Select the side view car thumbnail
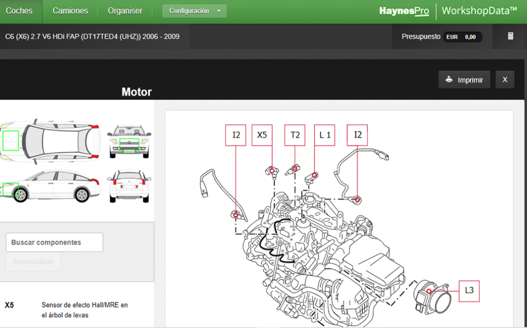This screenshot has height=328, width=527. click(50, 186)
